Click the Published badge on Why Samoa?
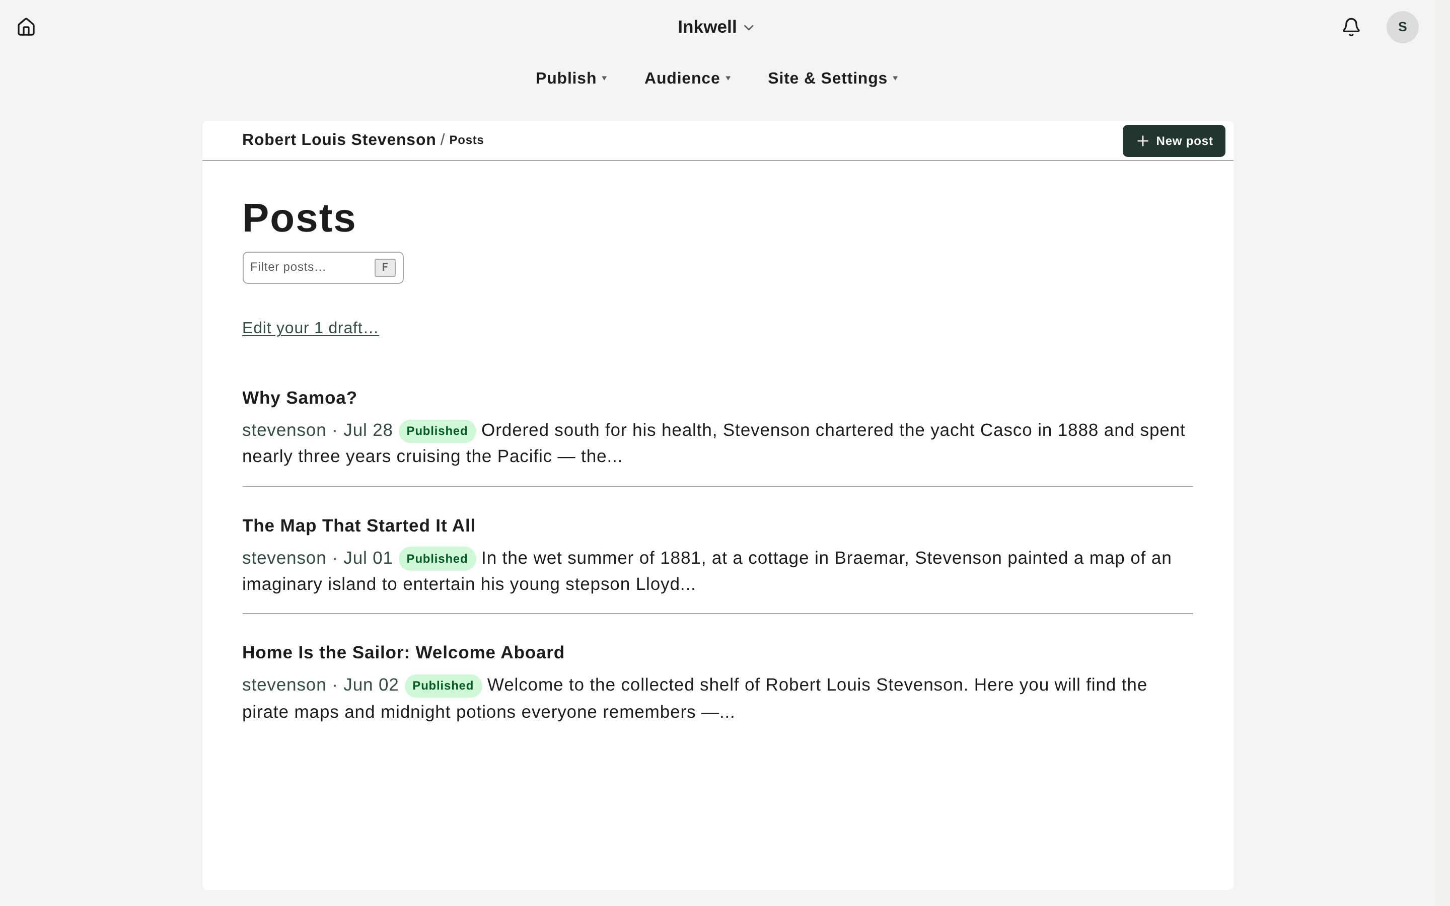This screenshot has height=906, width=1450. tap(437, 431)
